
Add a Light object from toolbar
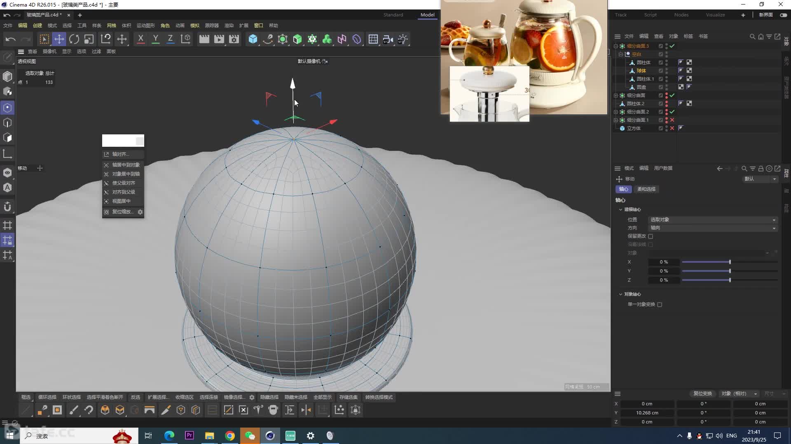click(403, 39)
